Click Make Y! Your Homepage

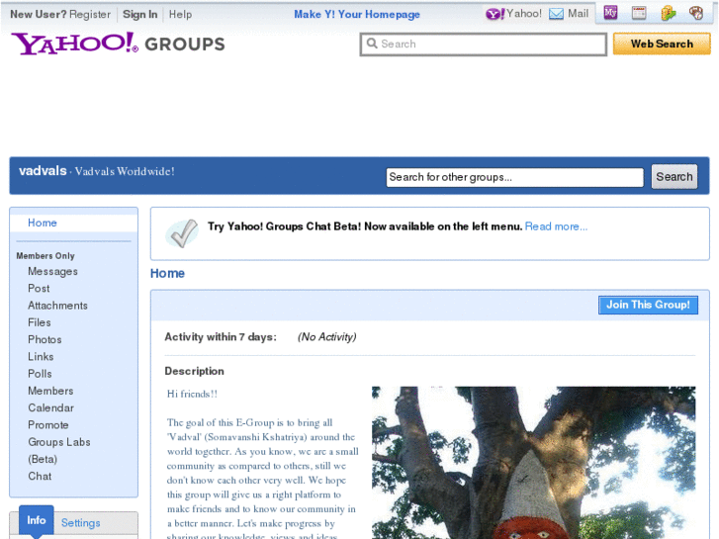357,14
